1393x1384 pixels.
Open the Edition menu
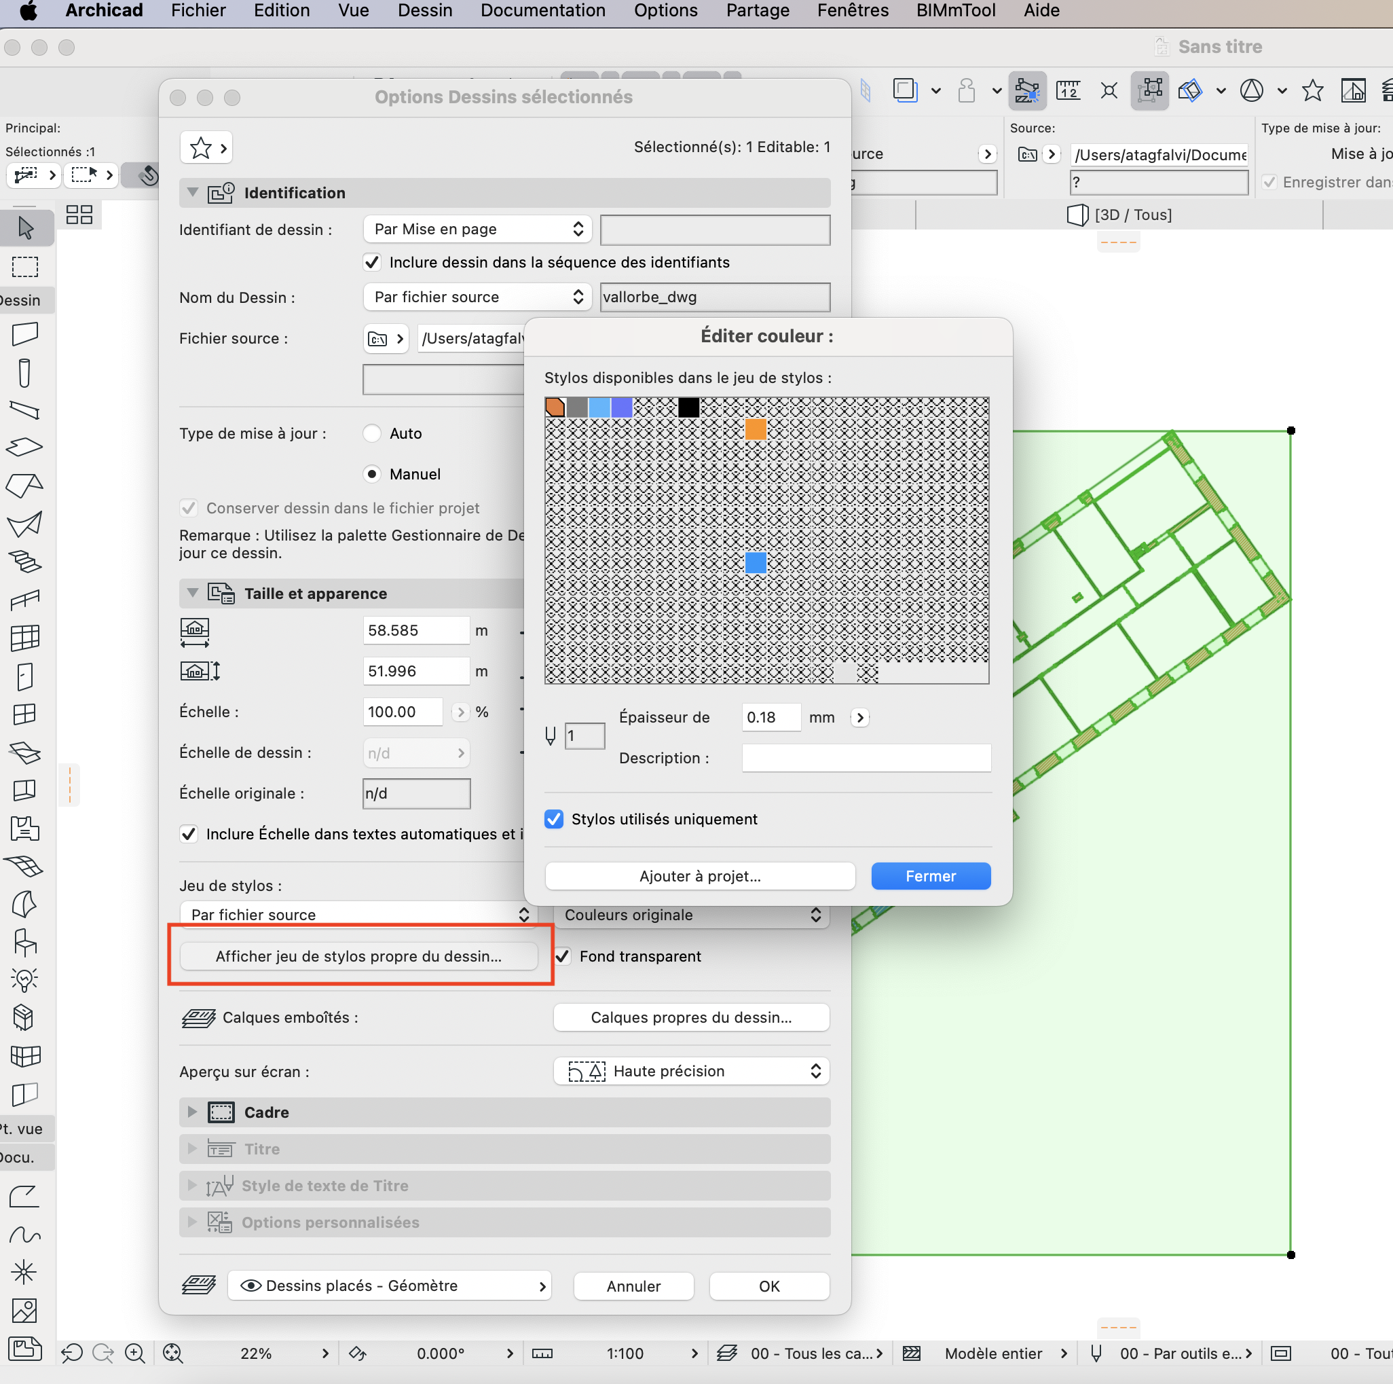coord(282,11)
